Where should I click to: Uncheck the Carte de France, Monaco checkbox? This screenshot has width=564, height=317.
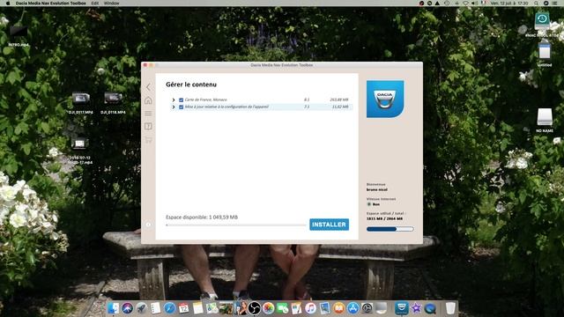click(x=182, y=100)
